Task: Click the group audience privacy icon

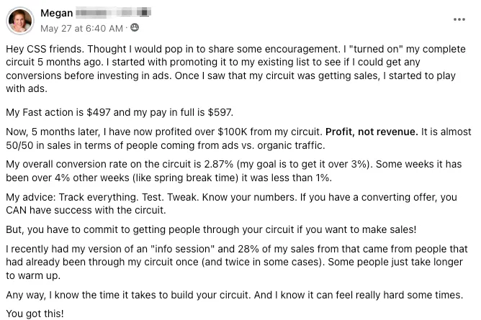Action: 135,27
